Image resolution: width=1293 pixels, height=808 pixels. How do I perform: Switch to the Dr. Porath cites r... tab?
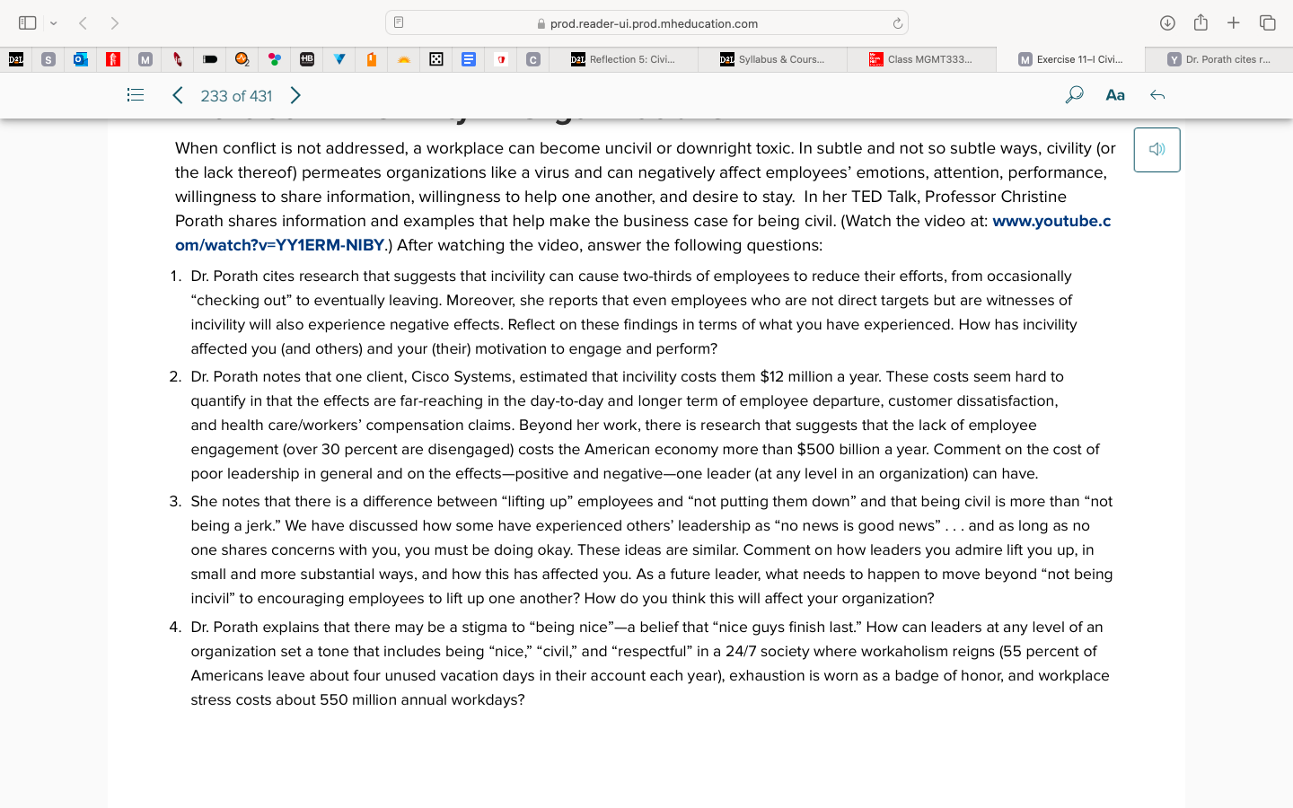[x=1219, y=59]
